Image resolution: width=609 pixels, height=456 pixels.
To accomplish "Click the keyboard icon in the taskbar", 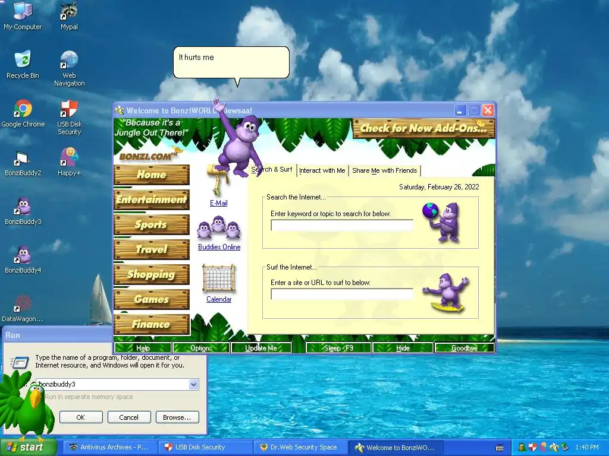I will click(x=500, y=448).
